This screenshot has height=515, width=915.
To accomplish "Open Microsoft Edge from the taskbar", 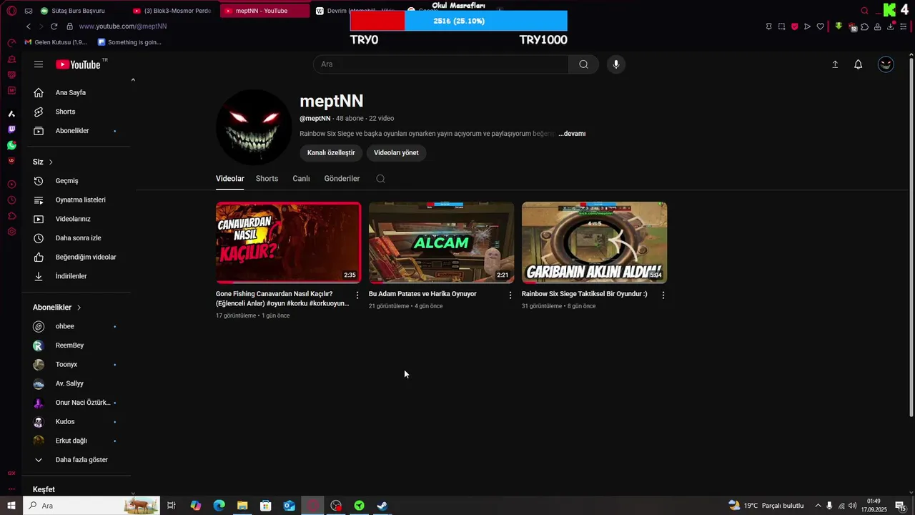I will tap(219, 506).
